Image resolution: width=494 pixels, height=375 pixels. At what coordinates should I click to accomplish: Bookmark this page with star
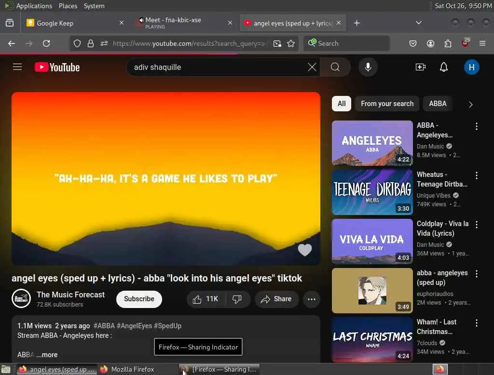click(291, 43)
